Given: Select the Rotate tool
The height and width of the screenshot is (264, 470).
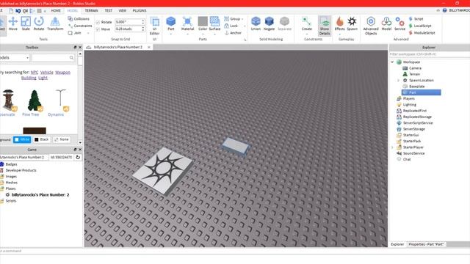Looking at the screenshot, I should [39, 23].
